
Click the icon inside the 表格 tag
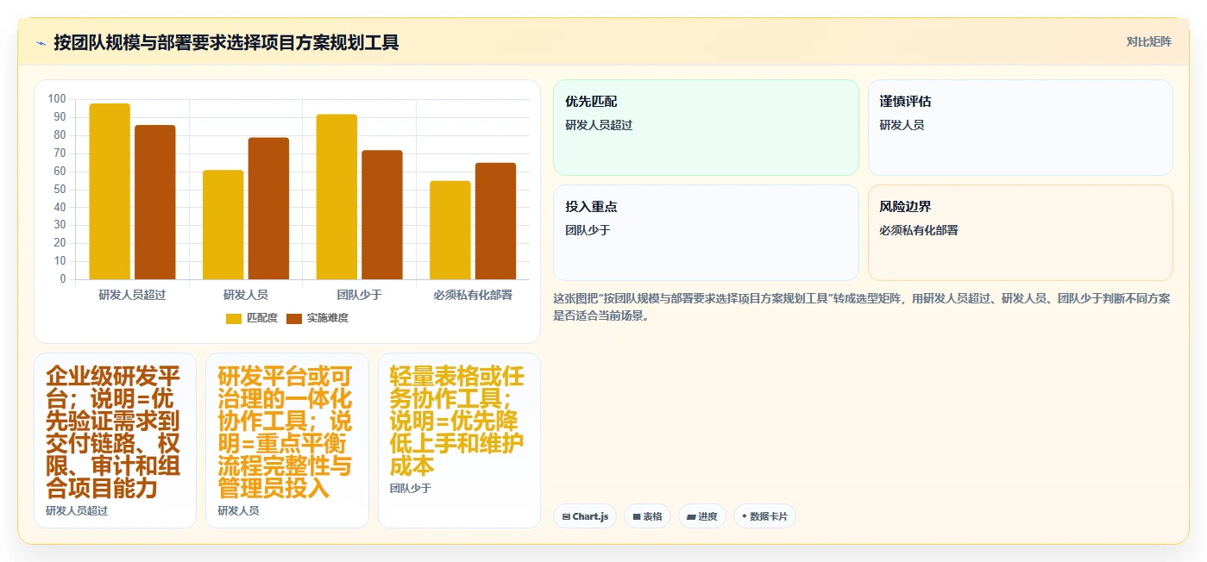pos(637,517)
